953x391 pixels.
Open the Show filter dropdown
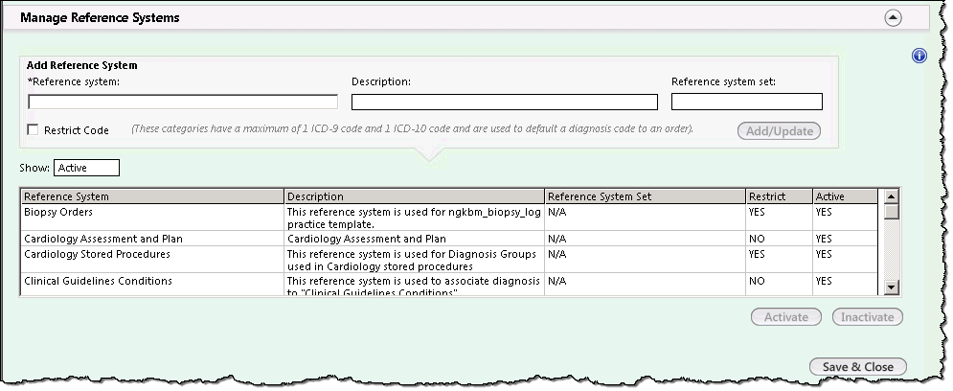87,168
